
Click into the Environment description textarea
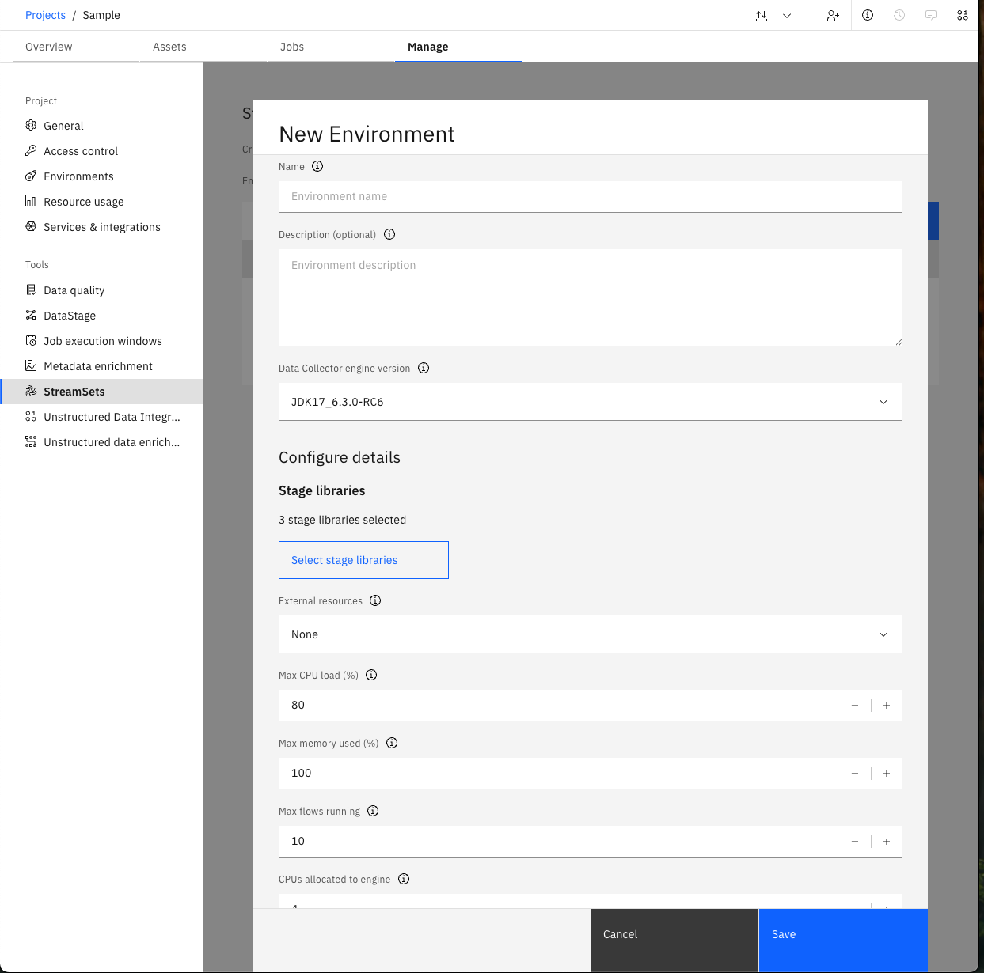coord(591,297)
